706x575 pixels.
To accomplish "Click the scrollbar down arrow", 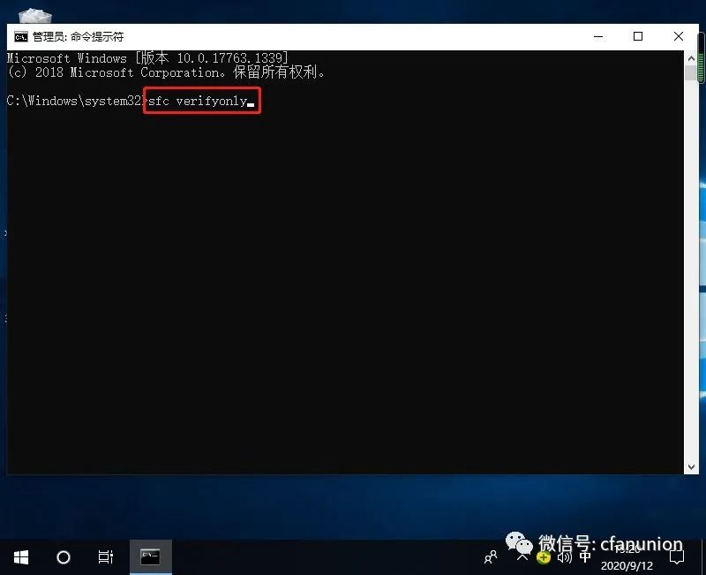I will (691, 467).
